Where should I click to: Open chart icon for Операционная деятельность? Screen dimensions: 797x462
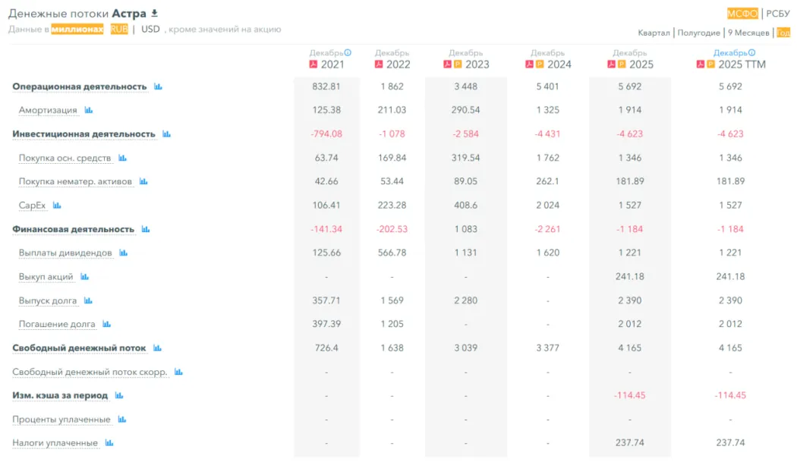pyautogui.click(x=158, y=86)
